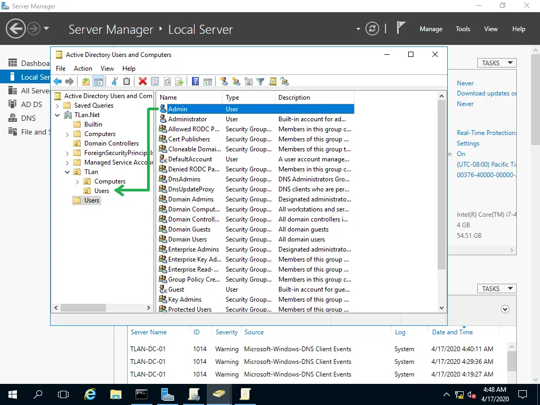The width and height of the screenshot is (540, 405).
Task: Open the Server Manager notifications flag
Action: coord(400,27)
